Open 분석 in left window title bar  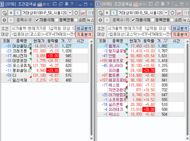(43, 4)
